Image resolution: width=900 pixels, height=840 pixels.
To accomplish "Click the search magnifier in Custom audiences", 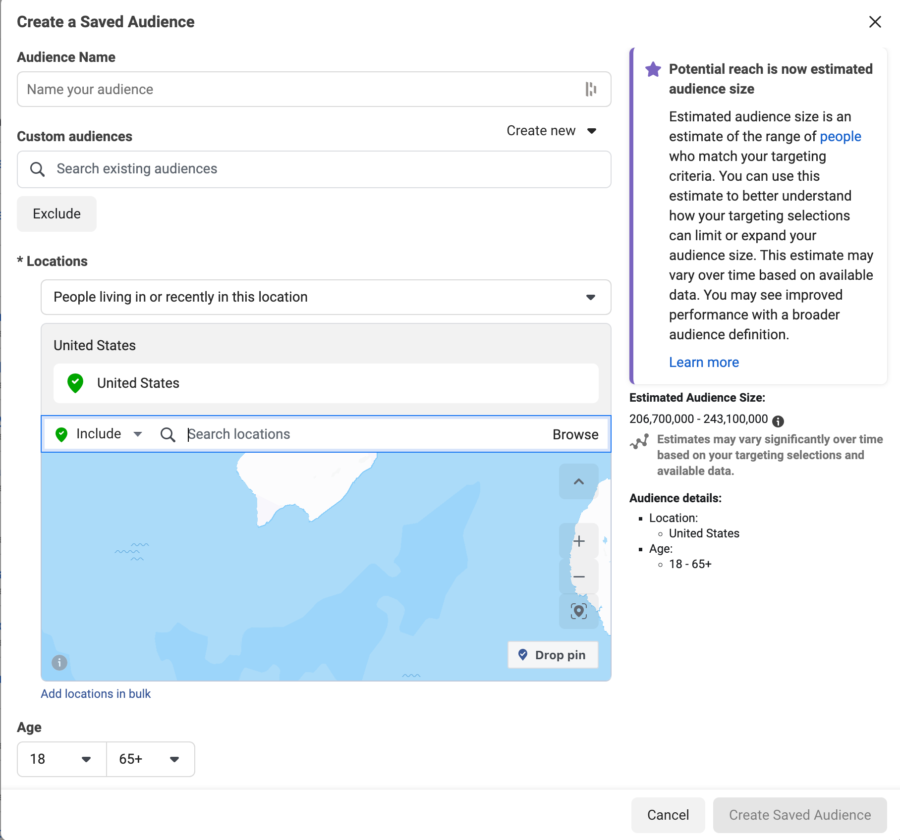I will 38,169.
